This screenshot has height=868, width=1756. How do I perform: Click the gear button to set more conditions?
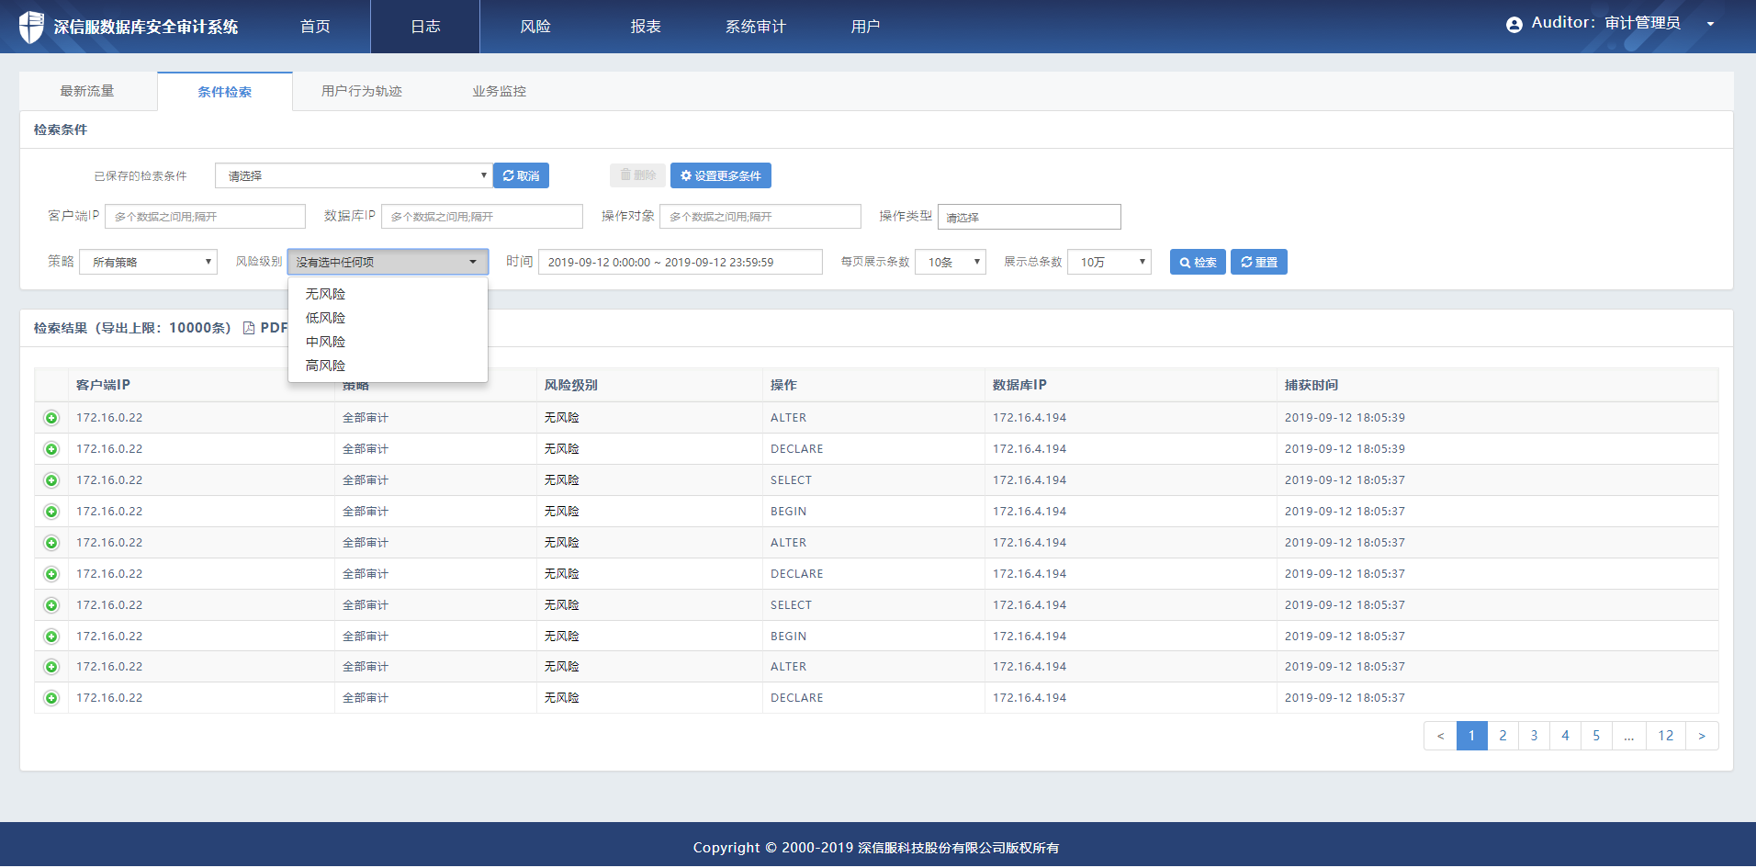point(720,175)
